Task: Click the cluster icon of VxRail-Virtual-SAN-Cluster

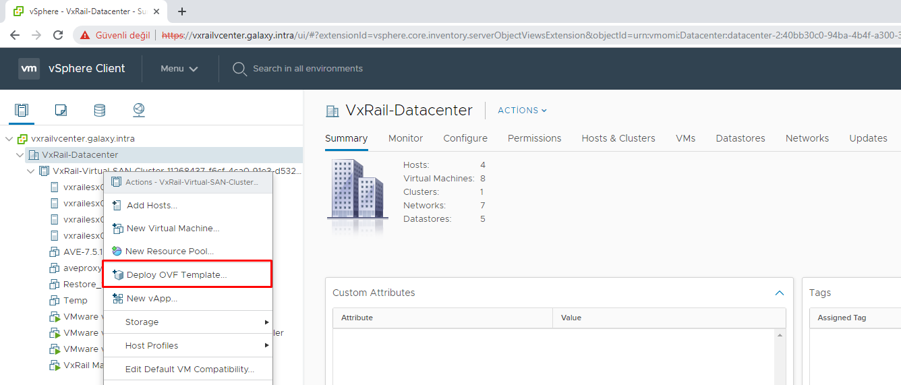Action: [45, 171]
